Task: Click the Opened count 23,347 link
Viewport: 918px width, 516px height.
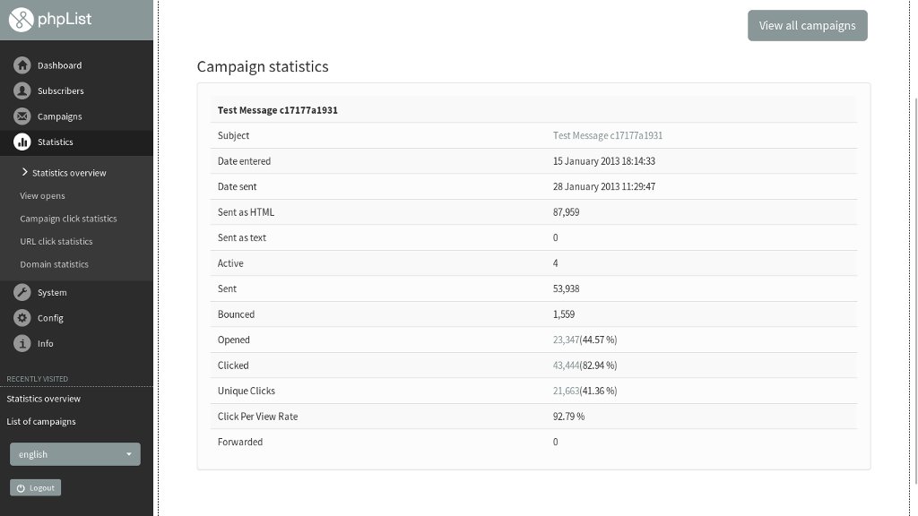Action: pyautogui.click(x=566, y=340)
